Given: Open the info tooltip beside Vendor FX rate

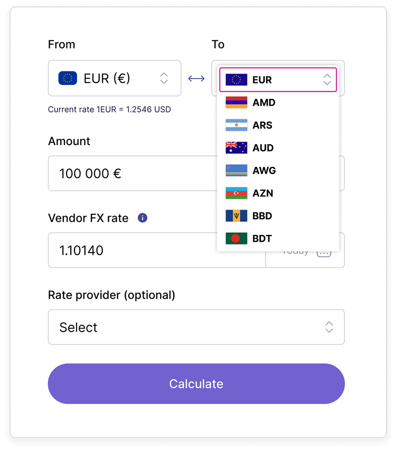Looking at the screenshot, I should 142,218.
